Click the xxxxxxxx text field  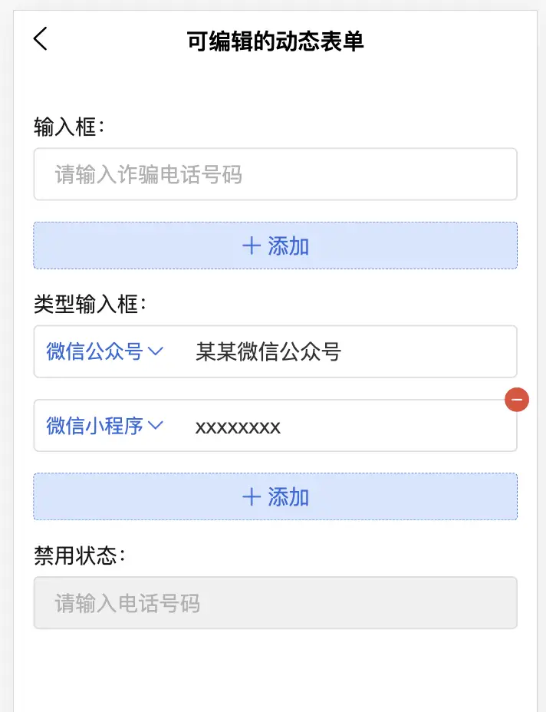tap(345, 426)
